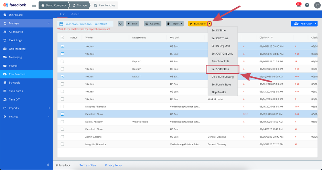Viewport: 322px width, 170px height.
Task: Expand the Reports sidebar section
Action: pyautogui.click(x=26, y=108)
